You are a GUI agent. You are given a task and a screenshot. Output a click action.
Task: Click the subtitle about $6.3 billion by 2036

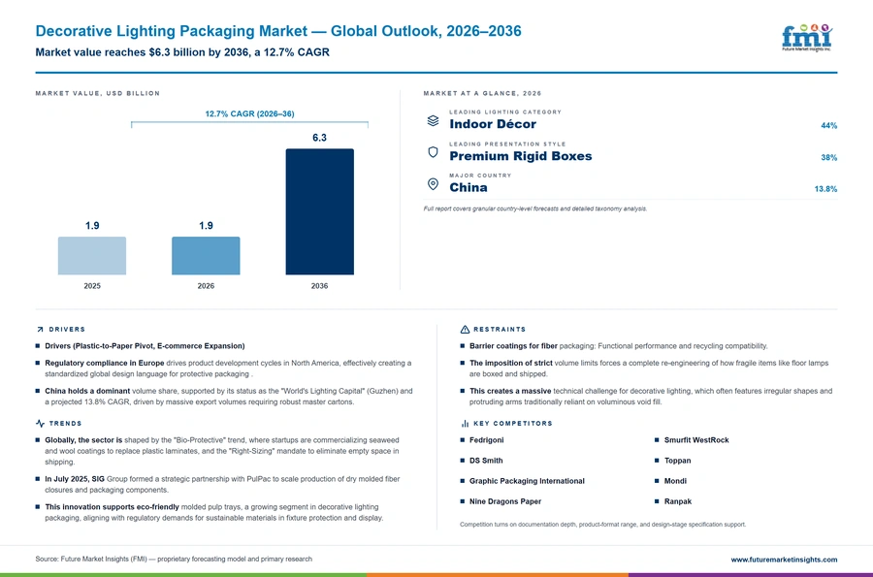[182, 52]
